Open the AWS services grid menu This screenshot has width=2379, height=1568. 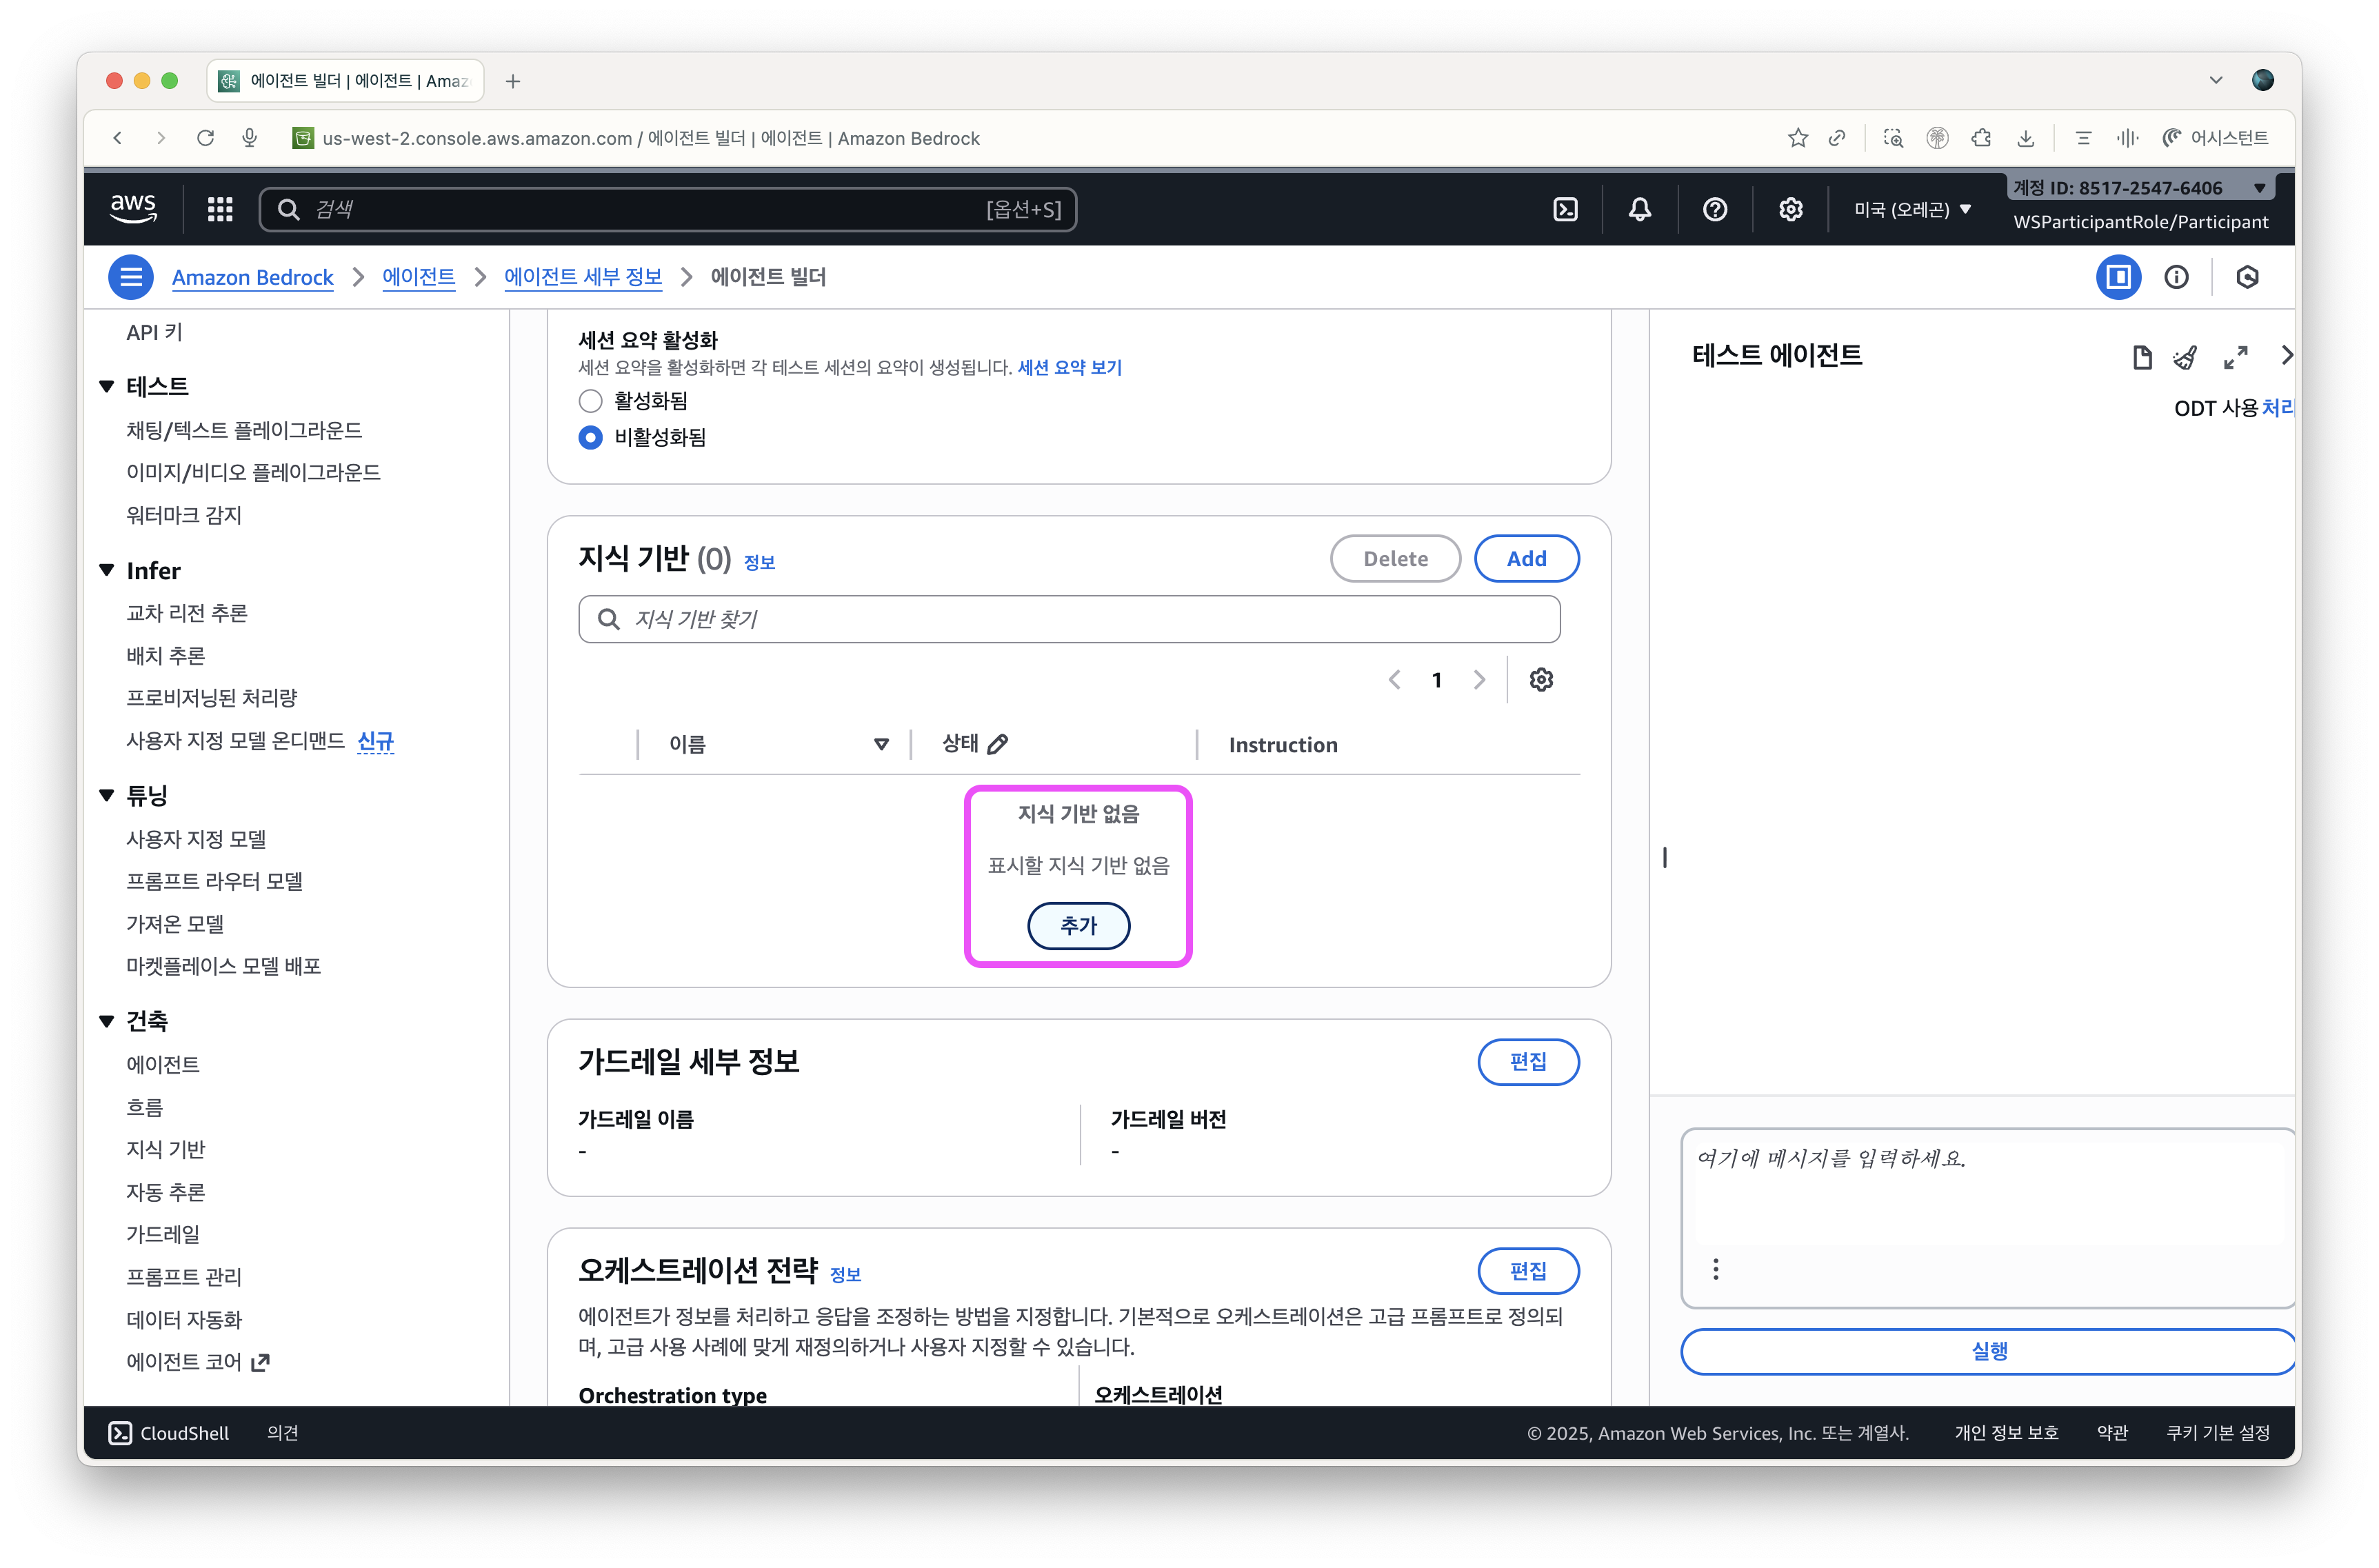(220, 209)
